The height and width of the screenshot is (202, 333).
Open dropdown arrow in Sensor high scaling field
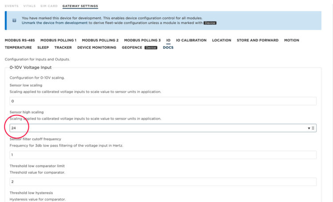pyautogui.click(x=309, y=128)
